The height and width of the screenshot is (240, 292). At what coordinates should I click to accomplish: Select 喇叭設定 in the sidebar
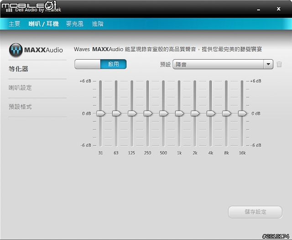pyautogui.click(x=20, y=88)
